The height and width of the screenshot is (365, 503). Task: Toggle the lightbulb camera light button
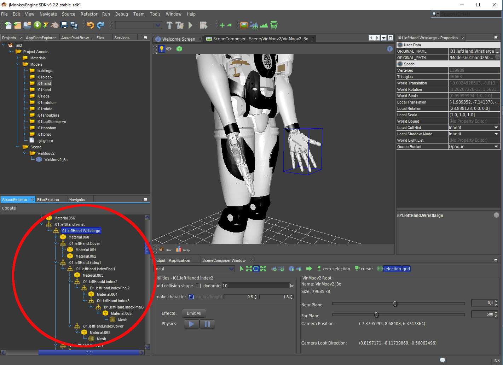(162, 49)
